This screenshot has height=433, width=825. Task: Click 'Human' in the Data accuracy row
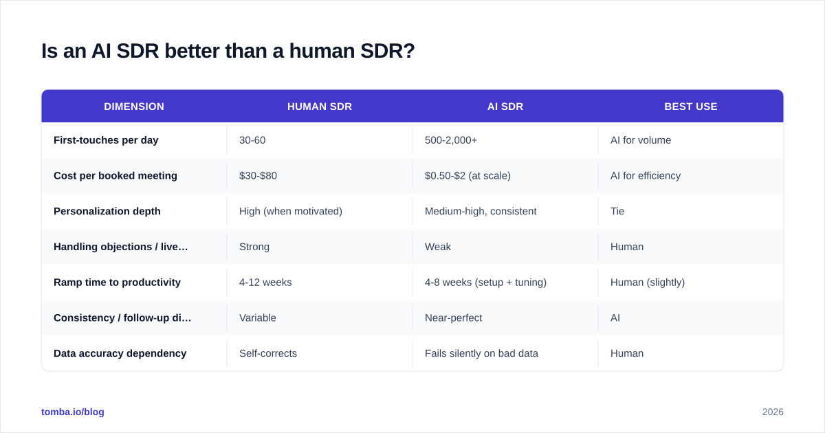tap(627, 353)
